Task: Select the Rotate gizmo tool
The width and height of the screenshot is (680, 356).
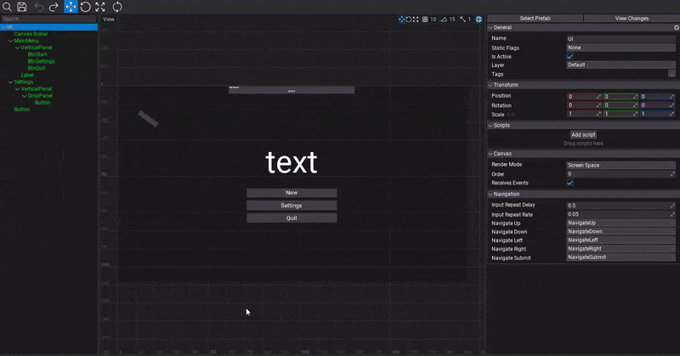Action: [86, 6]
